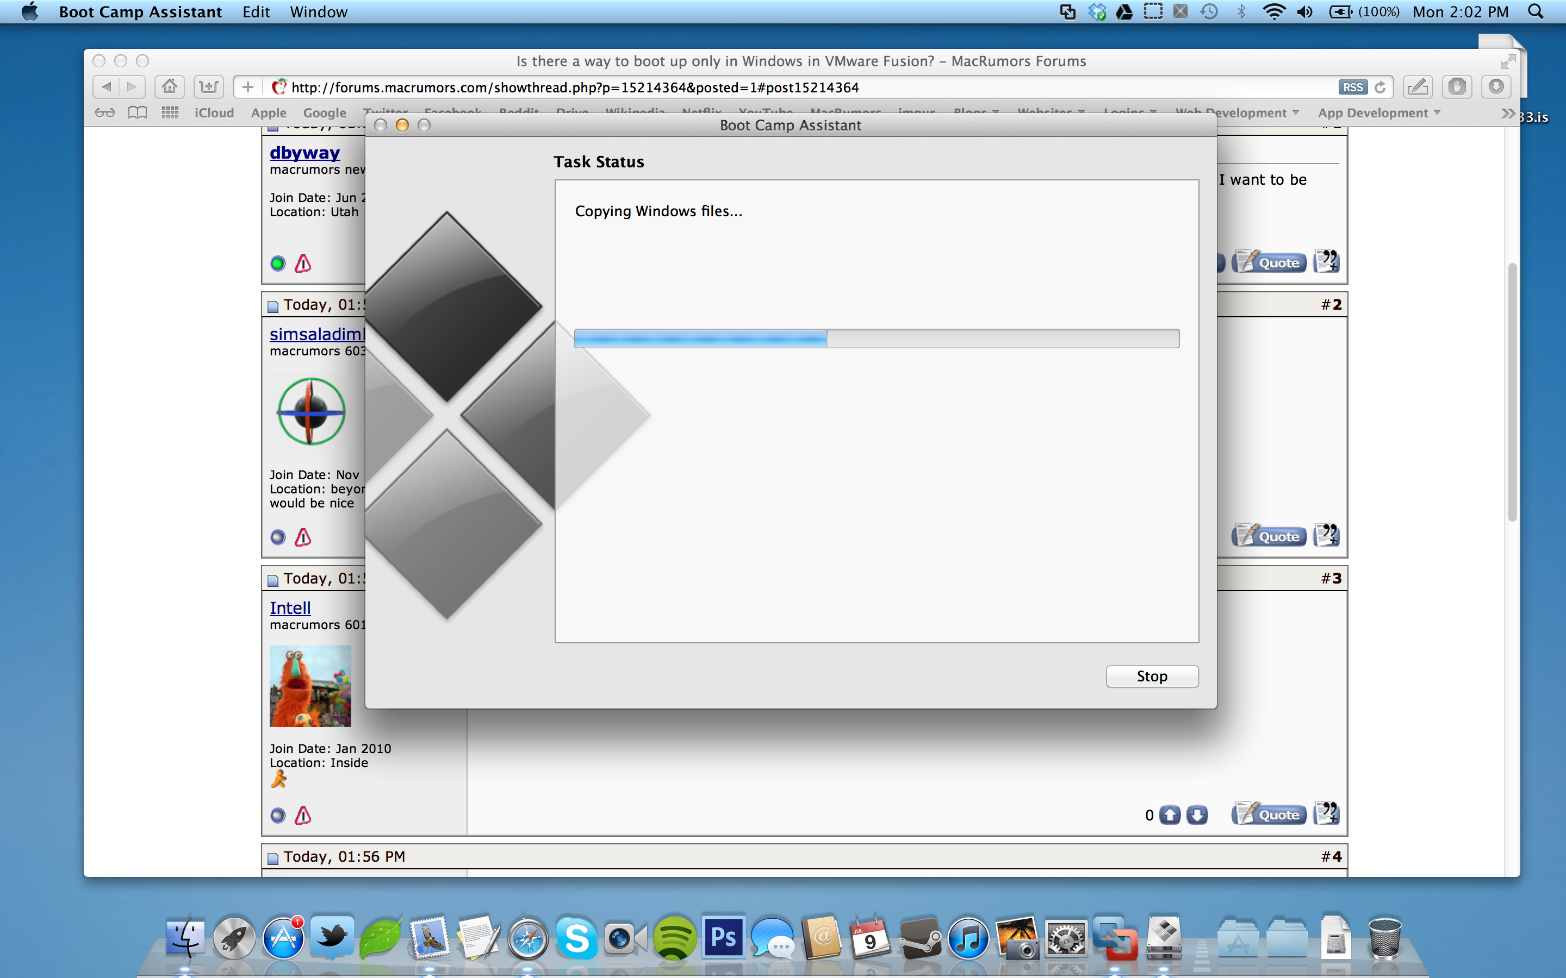Click the battery status indicator
Image resolution: width=1566 pixels, height=978 pixels.
(1364, 11)
